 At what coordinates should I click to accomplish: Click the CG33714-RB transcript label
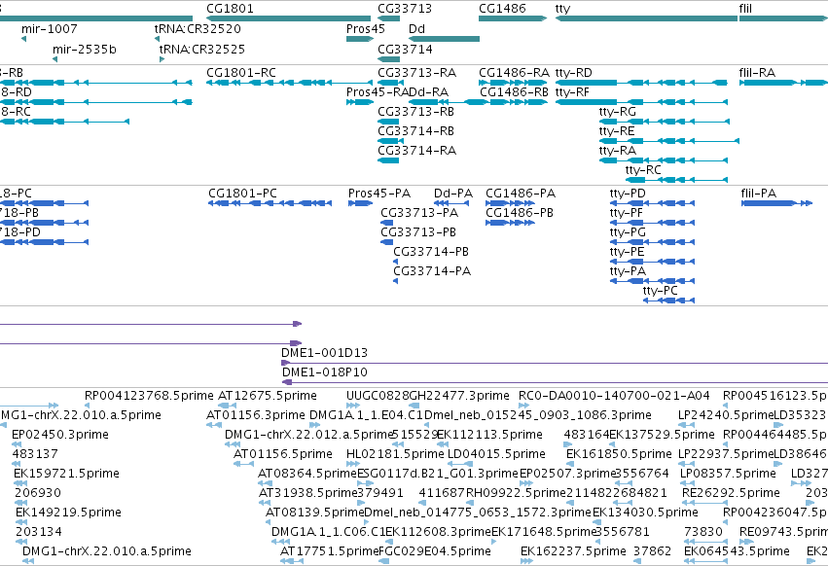tap(416, 131)
